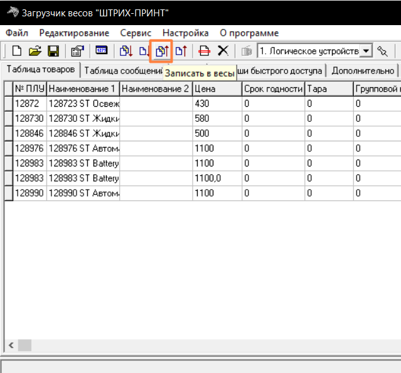This screenshot has height=373, width=401.
Task: Open the properties icon in the toolbar
Action: tap(78, 51)
